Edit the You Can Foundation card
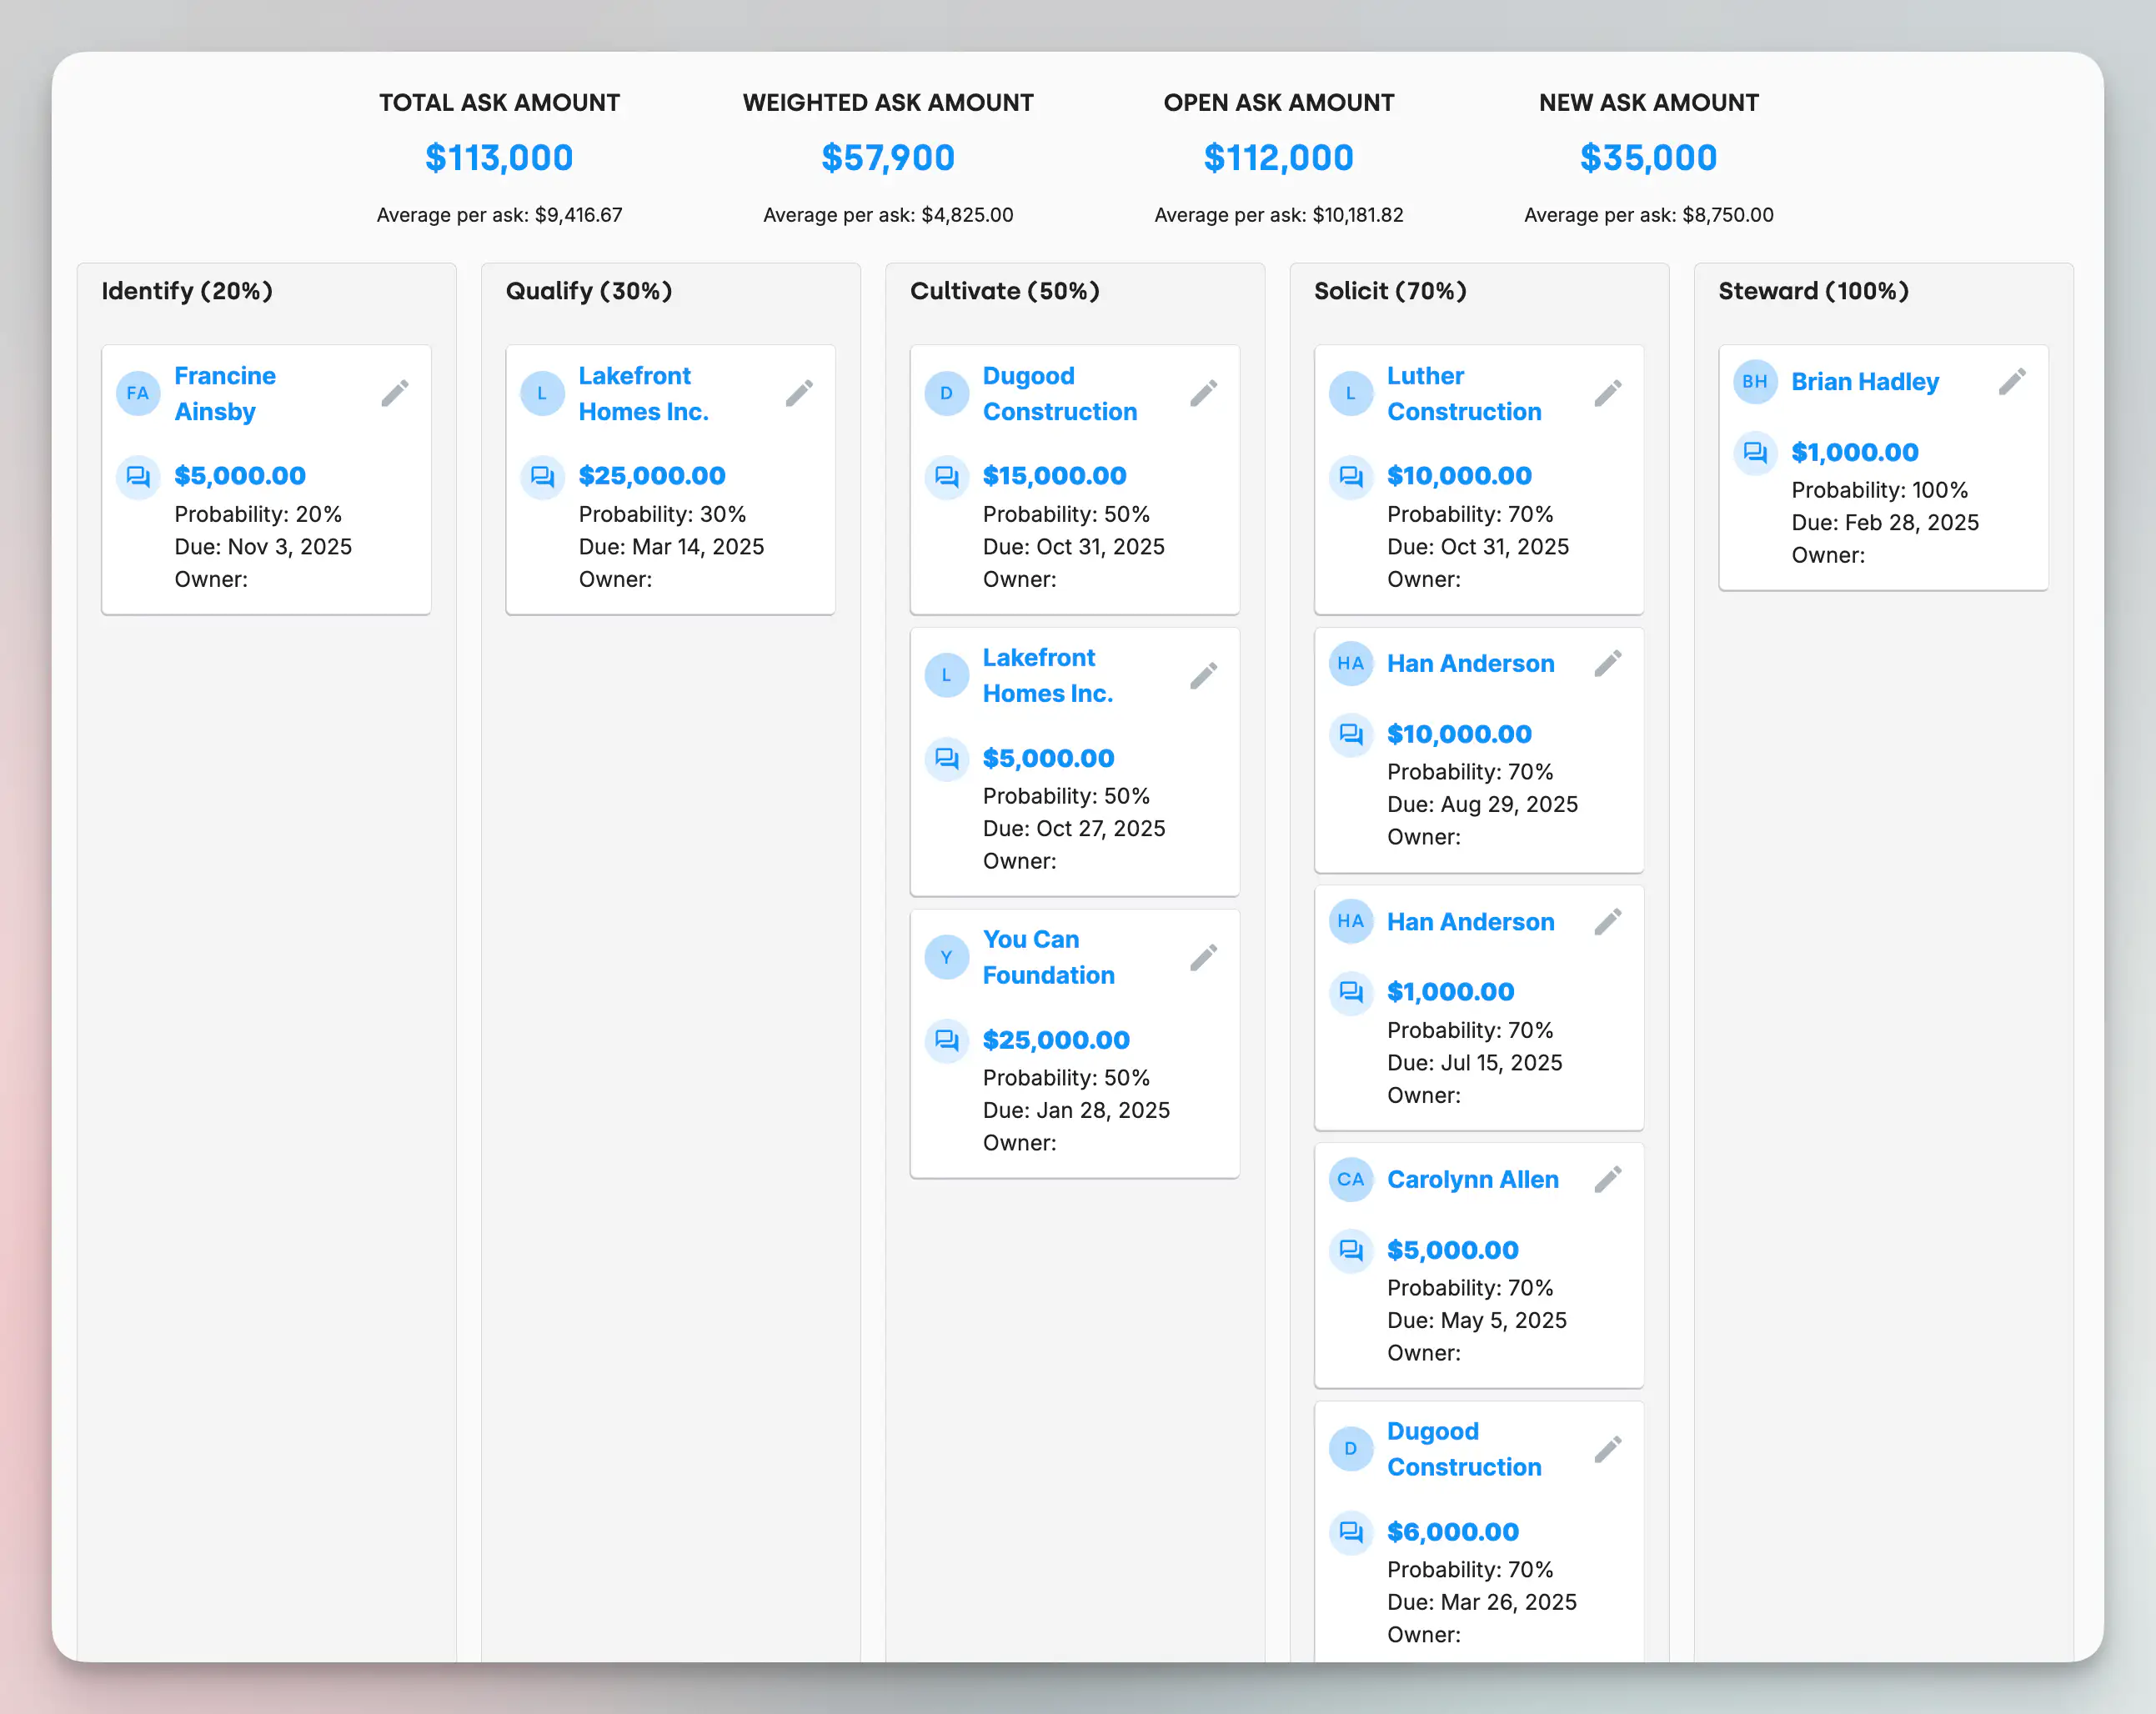This screenshot has width=2156, height=1714. pos(1203,957)
